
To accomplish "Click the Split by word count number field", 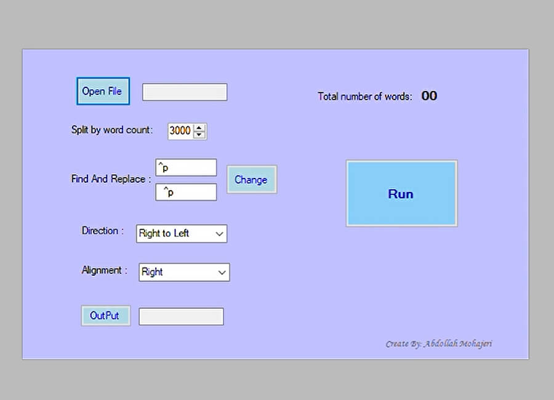I will pos(180,131).
